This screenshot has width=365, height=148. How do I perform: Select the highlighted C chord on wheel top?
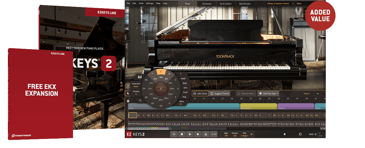point(161,72)
